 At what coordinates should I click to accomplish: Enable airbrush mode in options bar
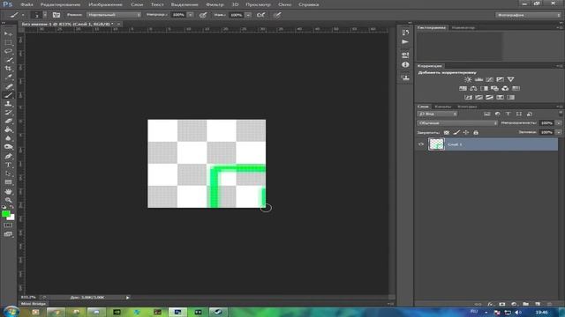click(x=261, y=15)
